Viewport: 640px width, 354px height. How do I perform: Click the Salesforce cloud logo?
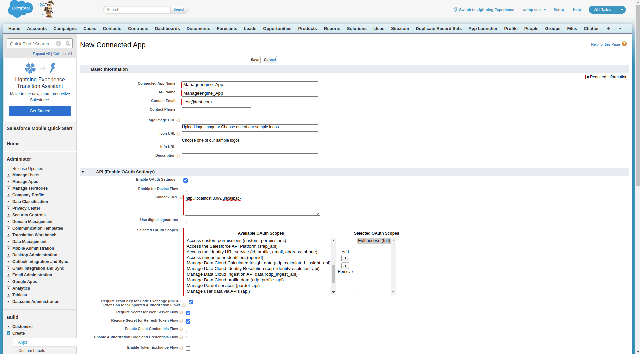20,9
